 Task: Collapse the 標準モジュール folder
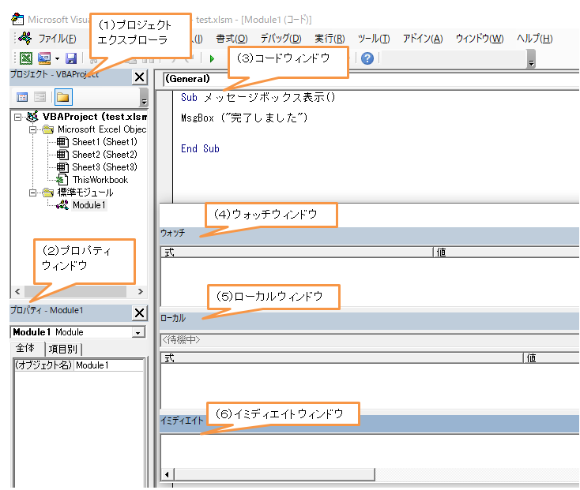click(32, 193)
